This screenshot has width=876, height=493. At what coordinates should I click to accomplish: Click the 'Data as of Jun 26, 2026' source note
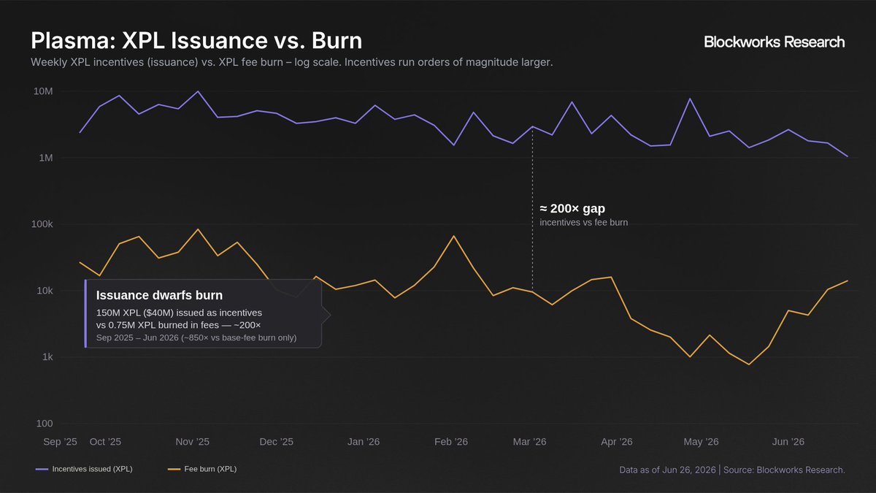[x=731, y=470]
